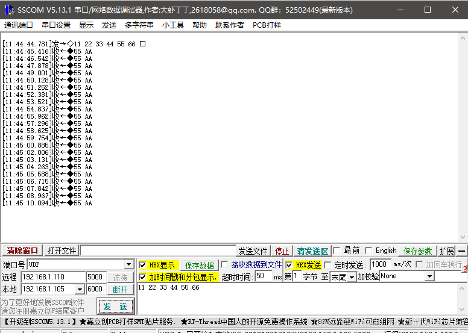Click the 超时时间 field showing 50
468x333 pixels.
pyautogui.click(x=264, y=276)
